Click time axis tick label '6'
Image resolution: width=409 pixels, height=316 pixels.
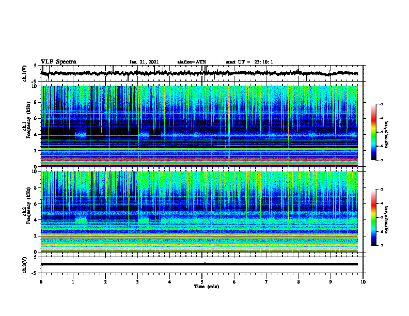(x=234, y=282)
